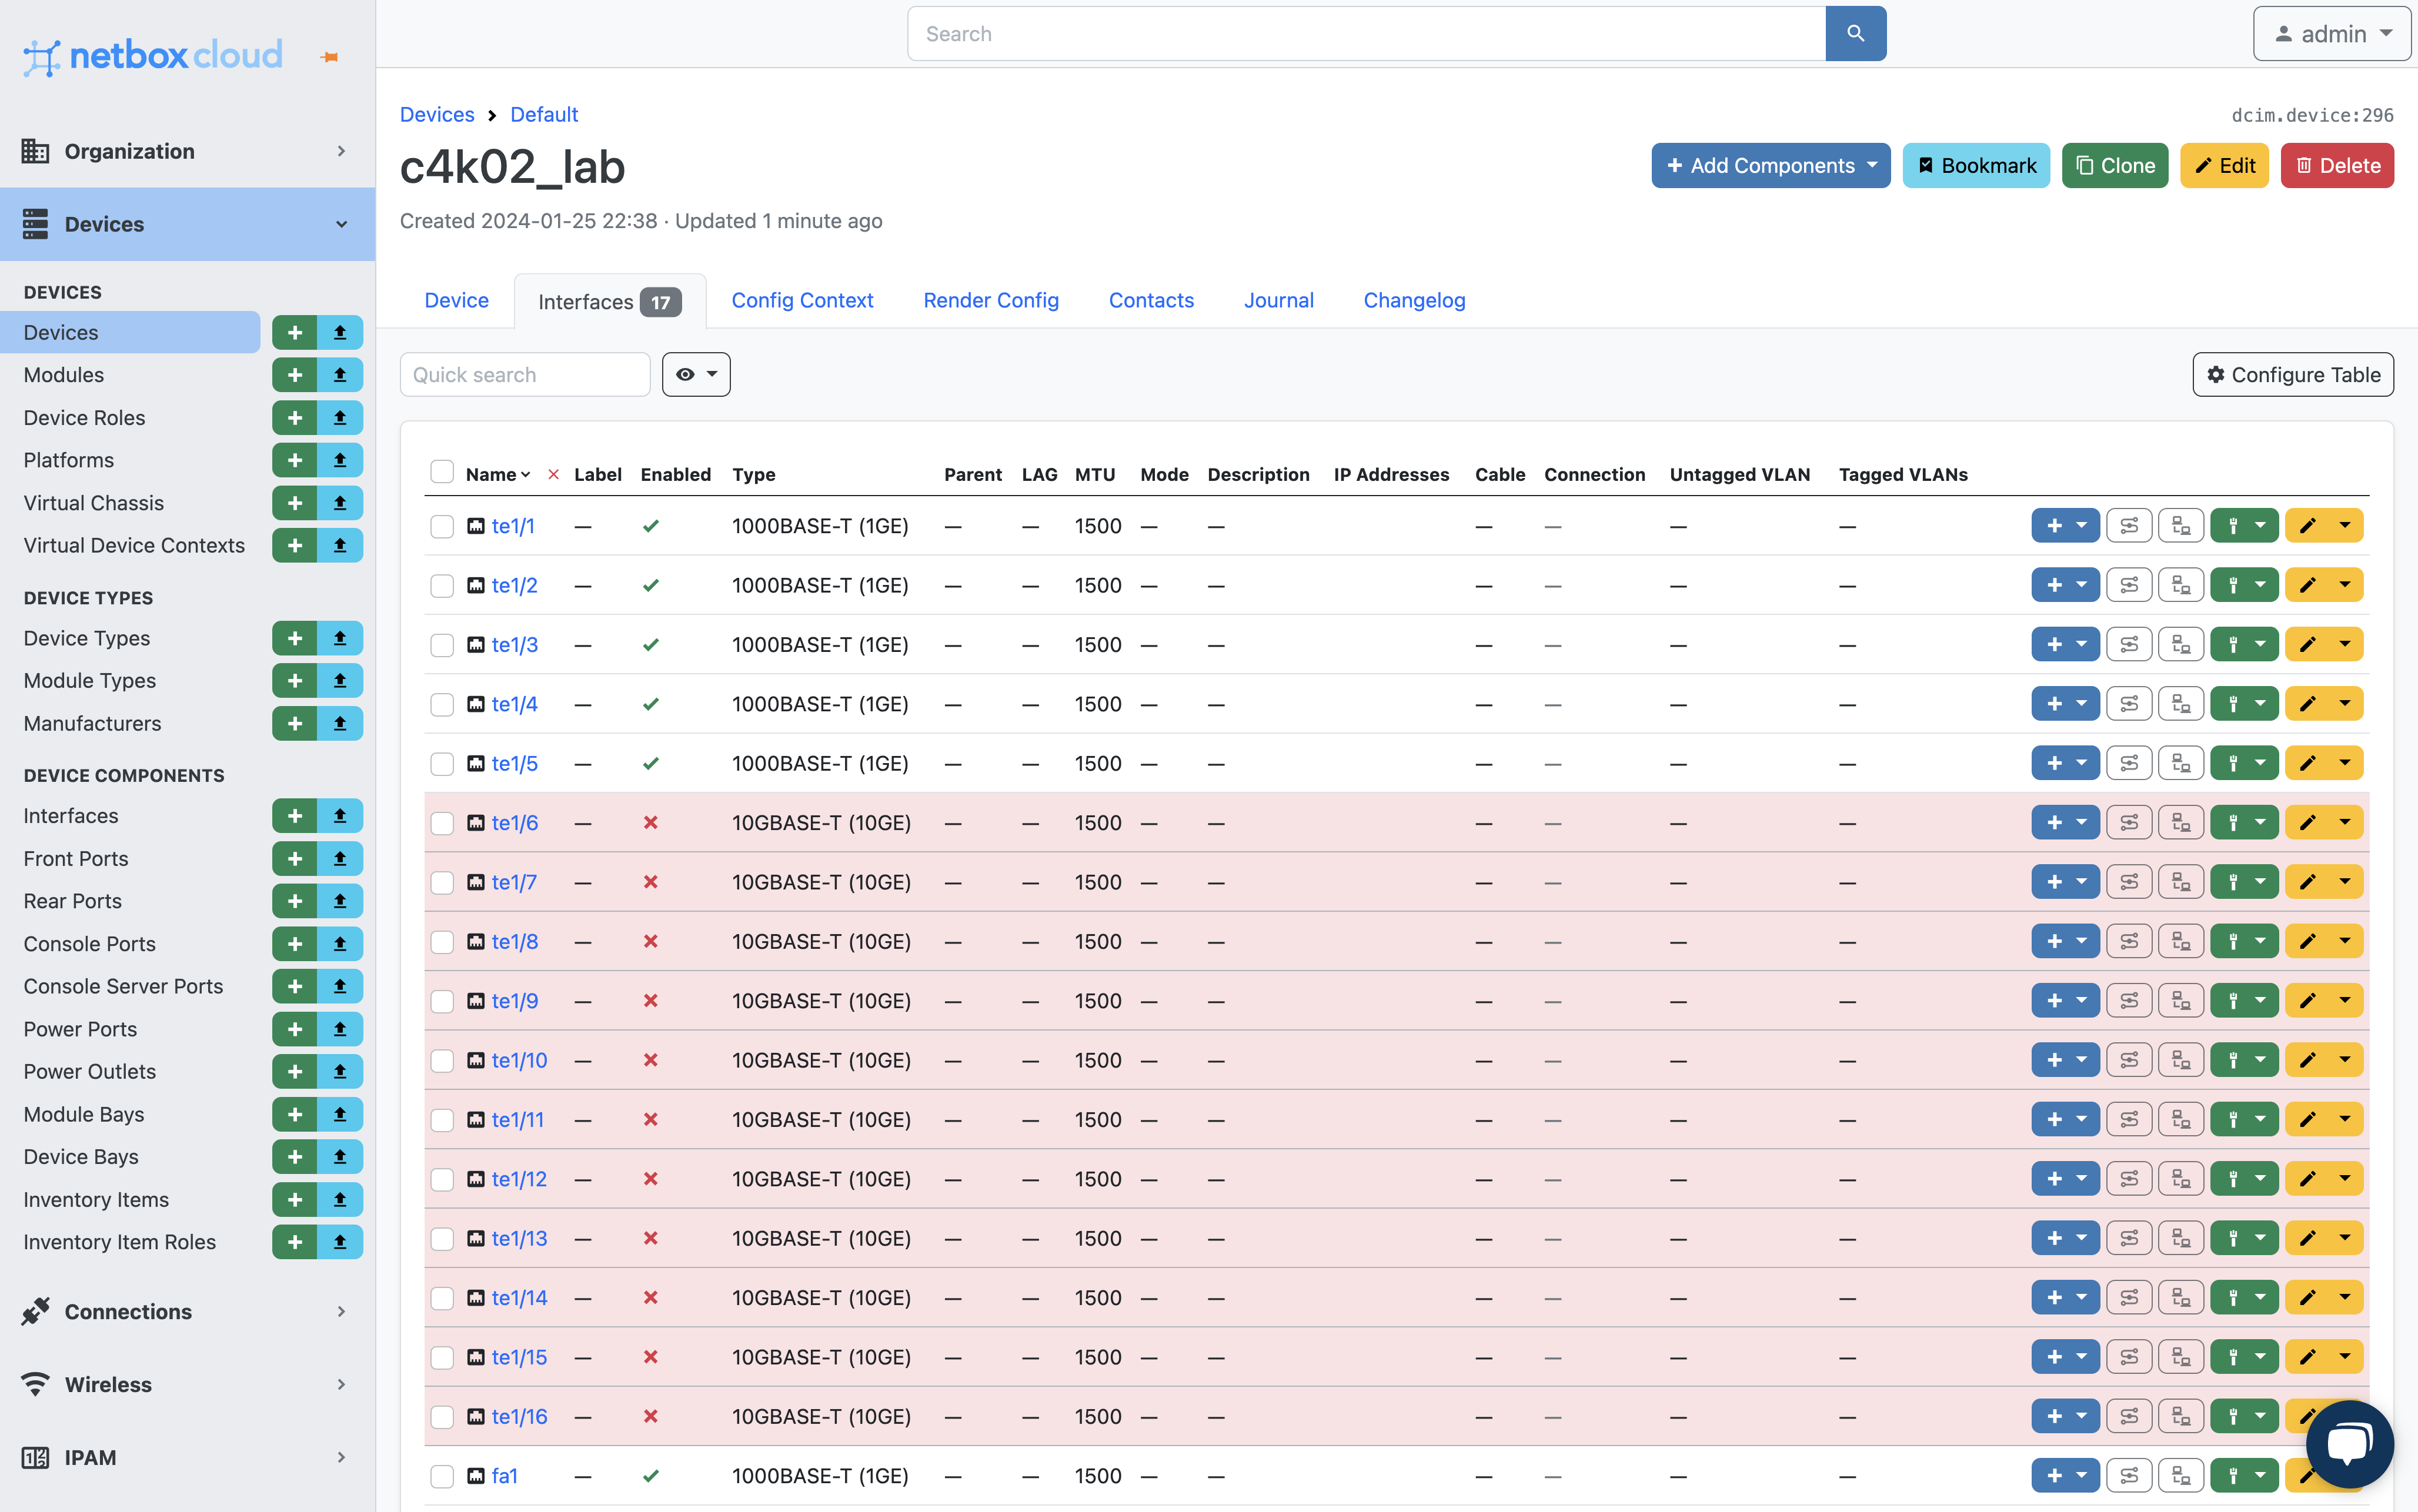Click green plus icon next to Platforms
The image size is (2418, 1512).
coord(294,460)
